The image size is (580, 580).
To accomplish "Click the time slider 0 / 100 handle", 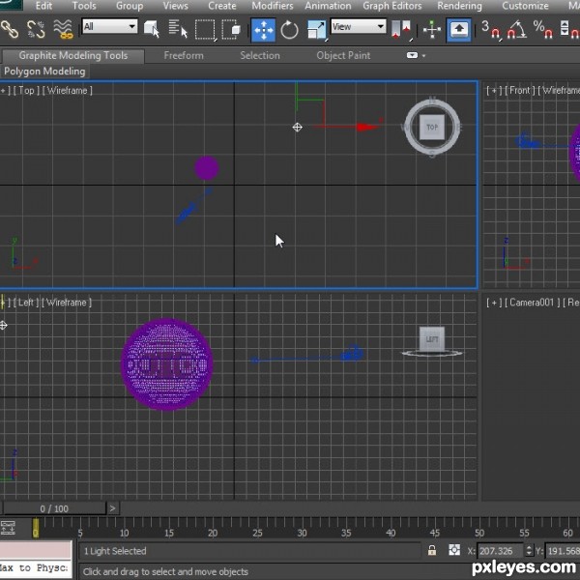I will pyautogui.click(x=54, y=509).
